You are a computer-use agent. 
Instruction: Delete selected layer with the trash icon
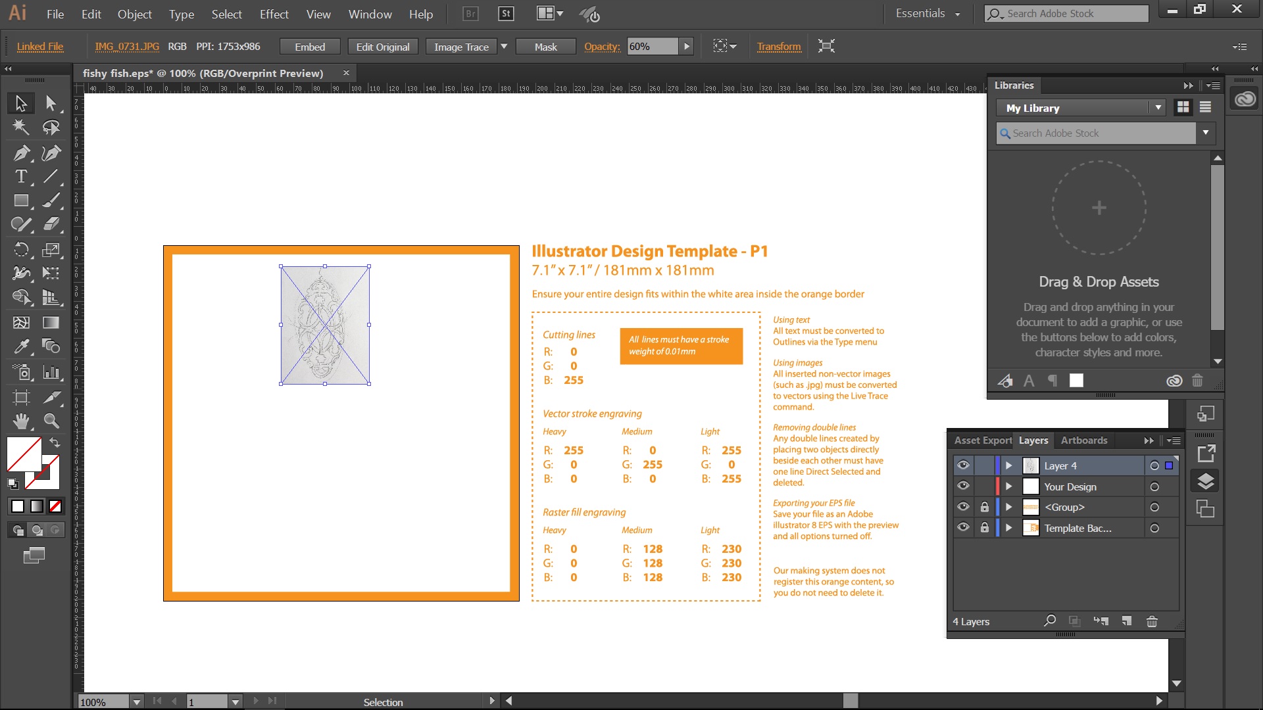1152,621
